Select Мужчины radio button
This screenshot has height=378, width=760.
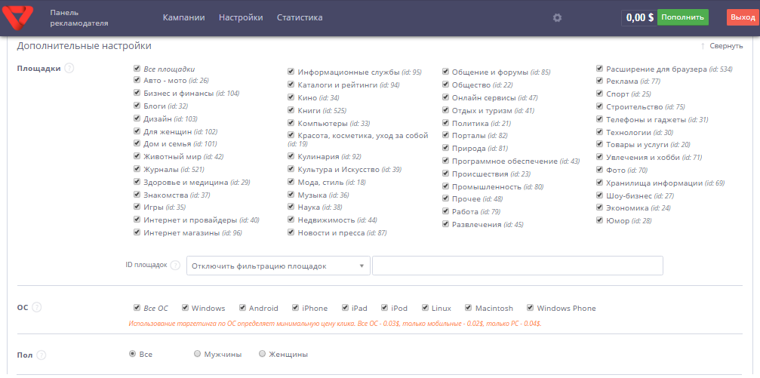tap(197, 354)
